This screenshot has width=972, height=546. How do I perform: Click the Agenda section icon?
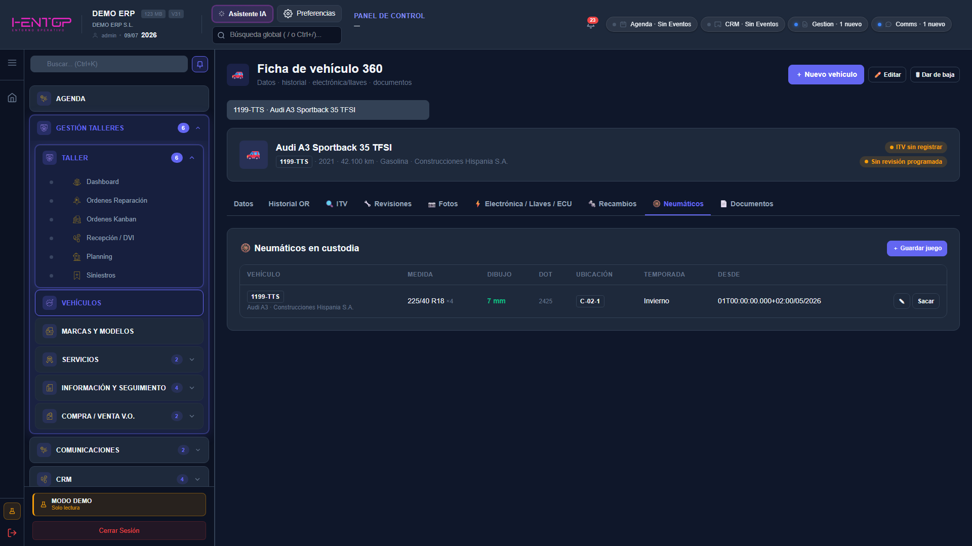(x=44, y=99)
